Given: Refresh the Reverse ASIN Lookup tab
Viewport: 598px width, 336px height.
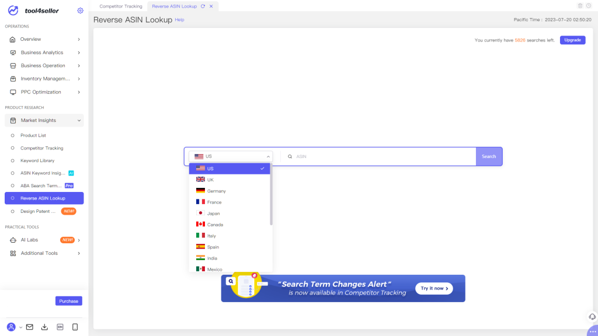Looking at the screenshot, I should pyautogui.click(x=203, y=6).
